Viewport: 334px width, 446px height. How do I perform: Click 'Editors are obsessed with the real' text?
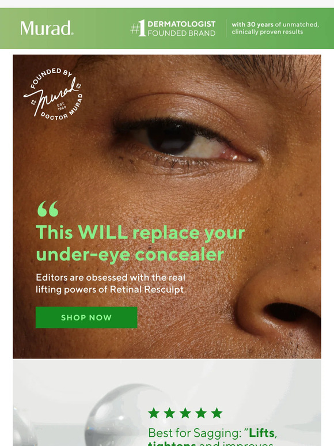[111, 277]
